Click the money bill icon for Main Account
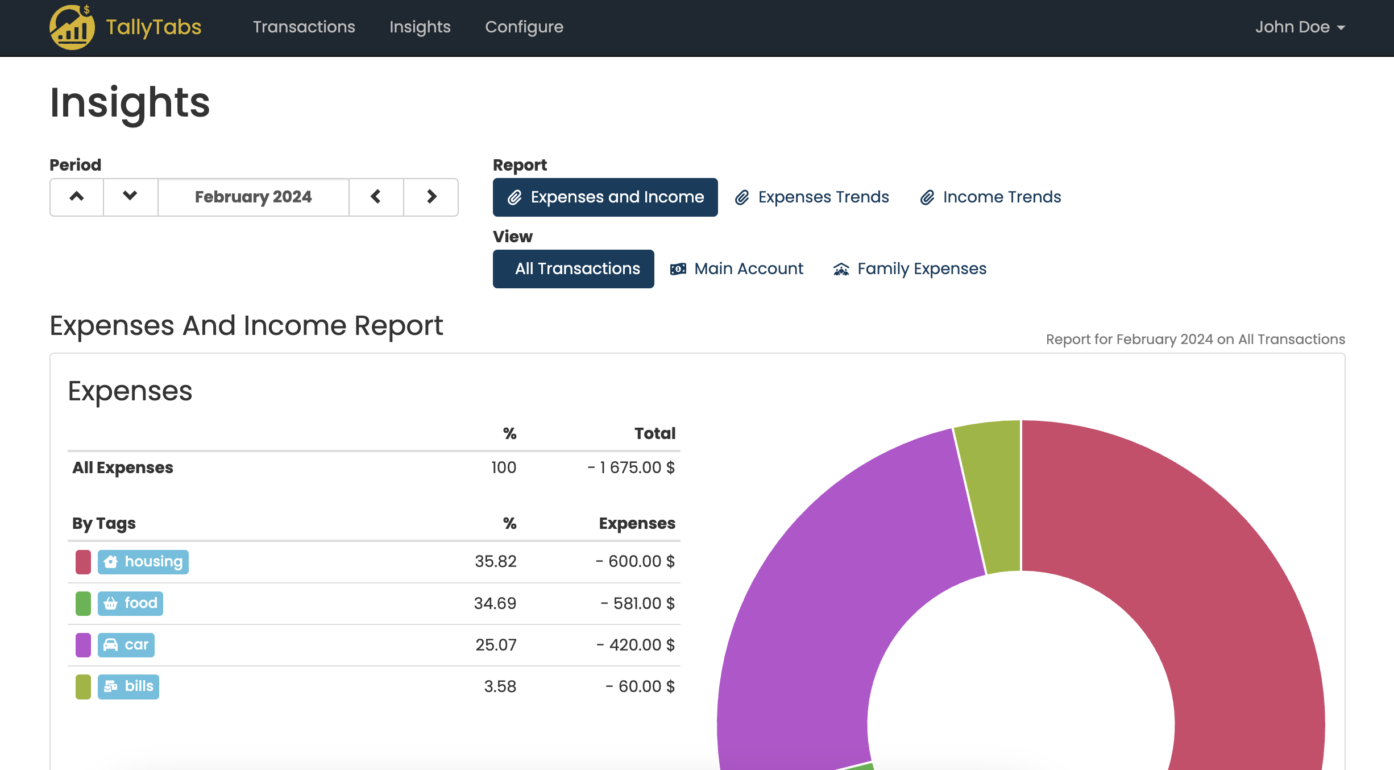1394x770 pixels. click(678, 269)
